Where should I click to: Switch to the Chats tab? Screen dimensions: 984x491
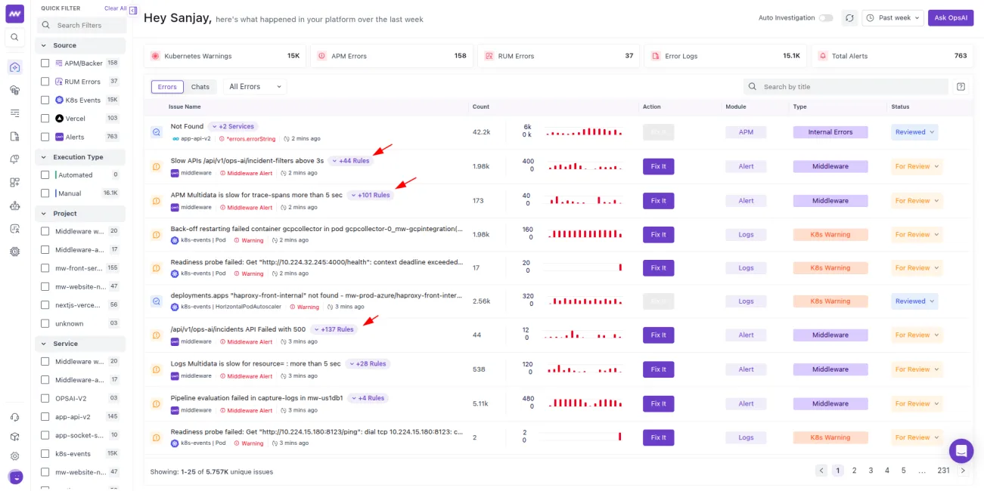coord(200,87)
